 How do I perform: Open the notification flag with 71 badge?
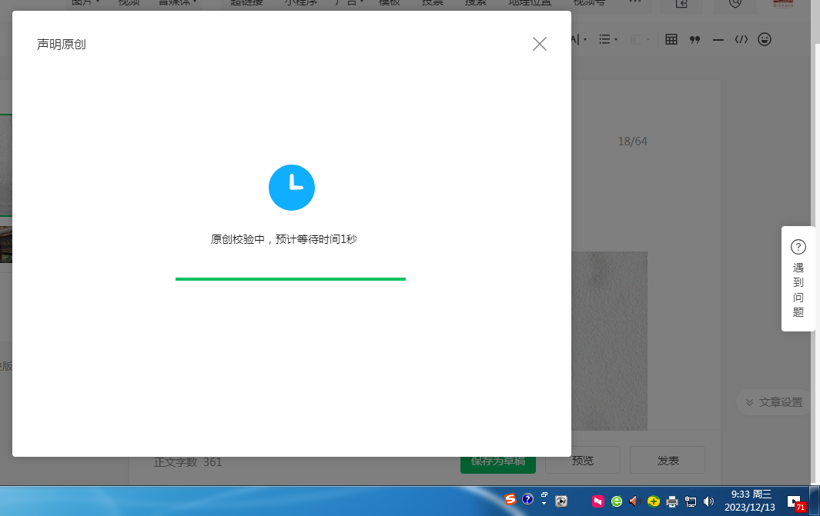[x=795, y=503]
